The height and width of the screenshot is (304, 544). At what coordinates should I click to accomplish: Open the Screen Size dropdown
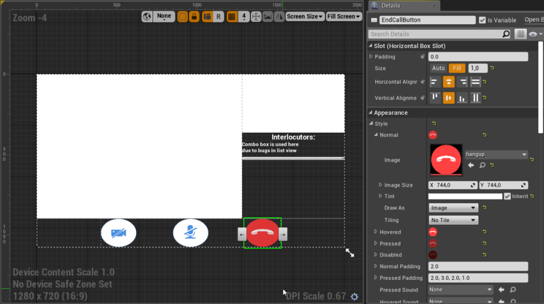305,16
